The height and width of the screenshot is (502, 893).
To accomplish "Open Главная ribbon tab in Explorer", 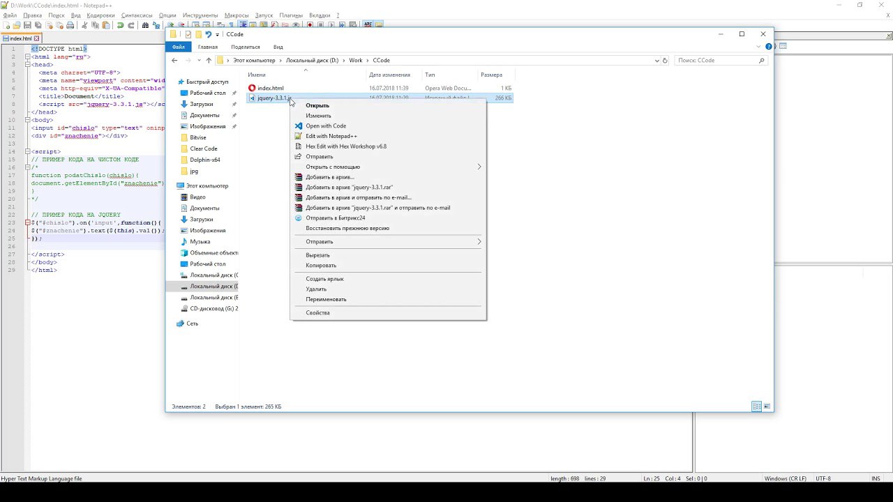I will (x=208, y=47).
